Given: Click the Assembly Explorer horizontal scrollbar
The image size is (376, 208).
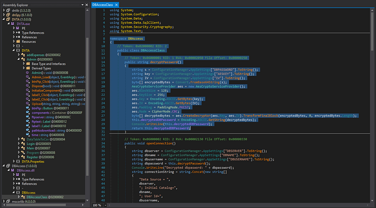Looking at the screenshot, I should tap(36, 205).
